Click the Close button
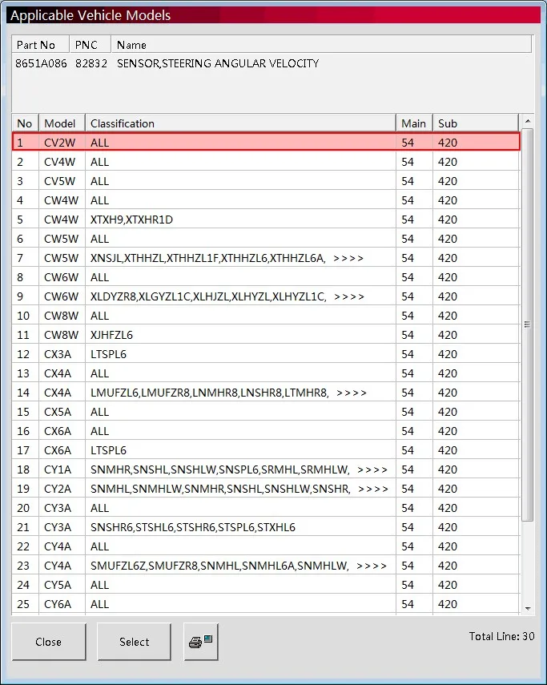The width and height of the screenshot is (547, 685). coord(49,641)
